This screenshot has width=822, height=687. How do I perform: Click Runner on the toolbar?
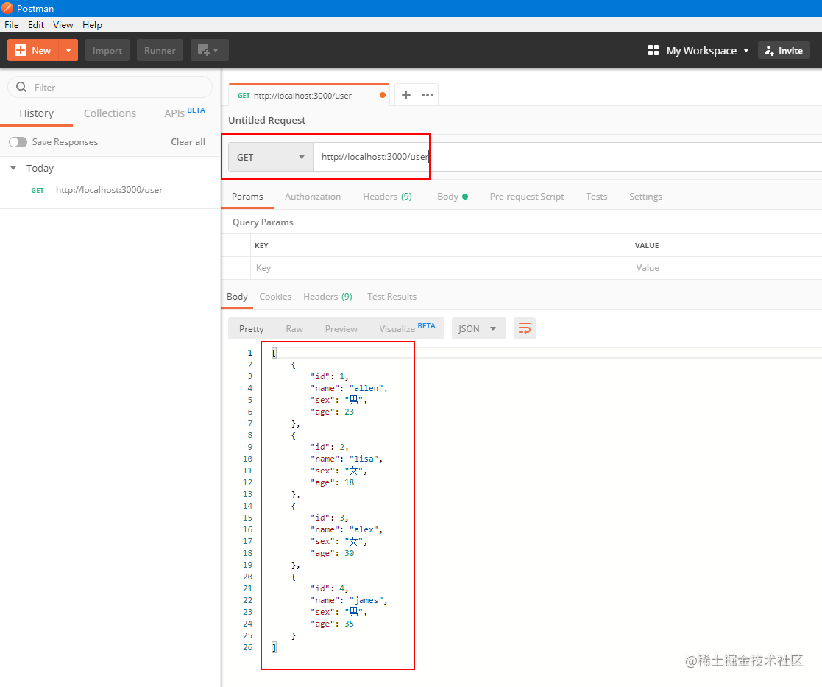click(160, 50)
